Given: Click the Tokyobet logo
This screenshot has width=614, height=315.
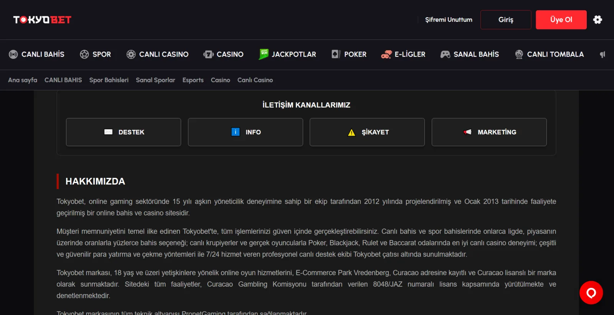Looking at the screenshot, I should pos(42,20).
